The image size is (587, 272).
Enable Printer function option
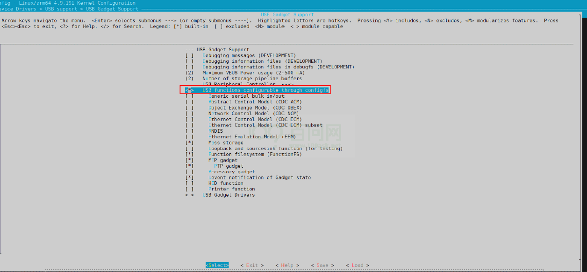pyautogui.click(x=220, y=189)
